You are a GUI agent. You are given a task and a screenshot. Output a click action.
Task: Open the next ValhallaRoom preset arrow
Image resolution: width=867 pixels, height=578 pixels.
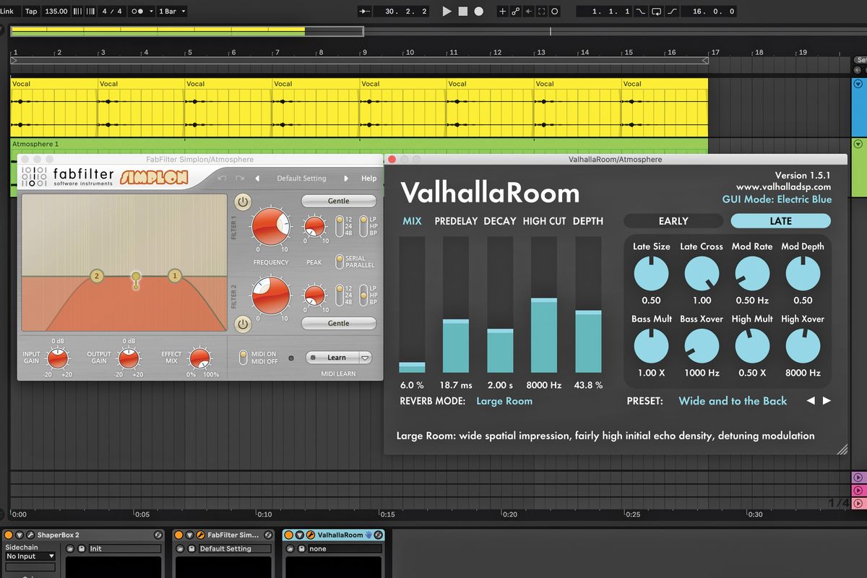coord(827,400)
